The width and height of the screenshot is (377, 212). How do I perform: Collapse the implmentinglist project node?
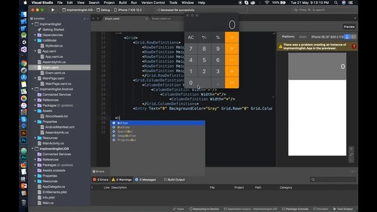click(x=32, y=24)
